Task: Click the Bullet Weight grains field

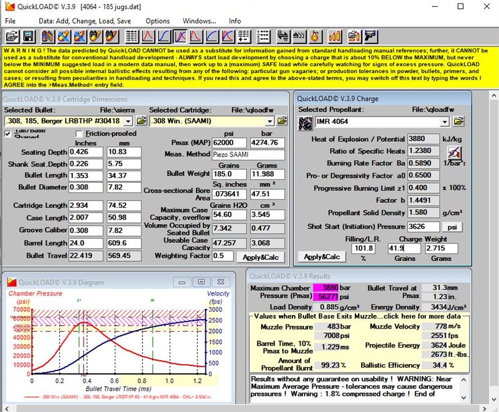Action: (229, 174)
